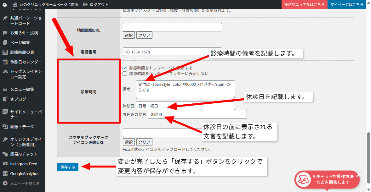Click 選択 button for 地図画像URL

128,35
